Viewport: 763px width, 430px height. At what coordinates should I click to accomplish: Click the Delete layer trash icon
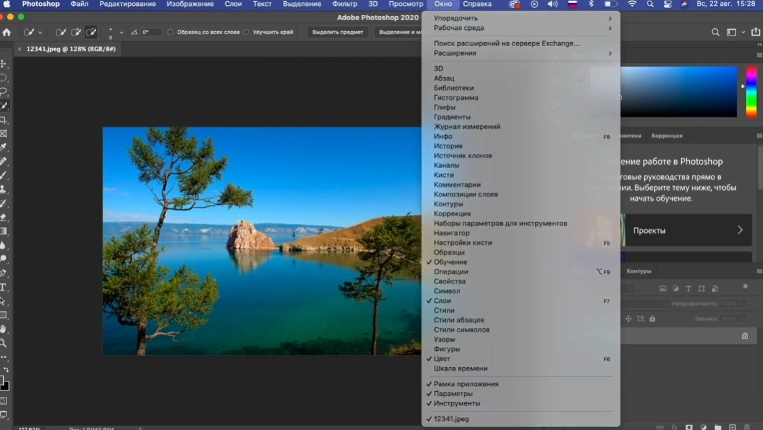747,427
